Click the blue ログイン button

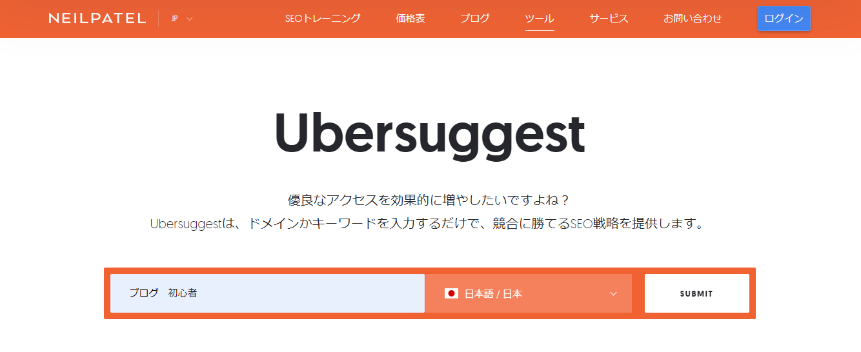[784, 19]
